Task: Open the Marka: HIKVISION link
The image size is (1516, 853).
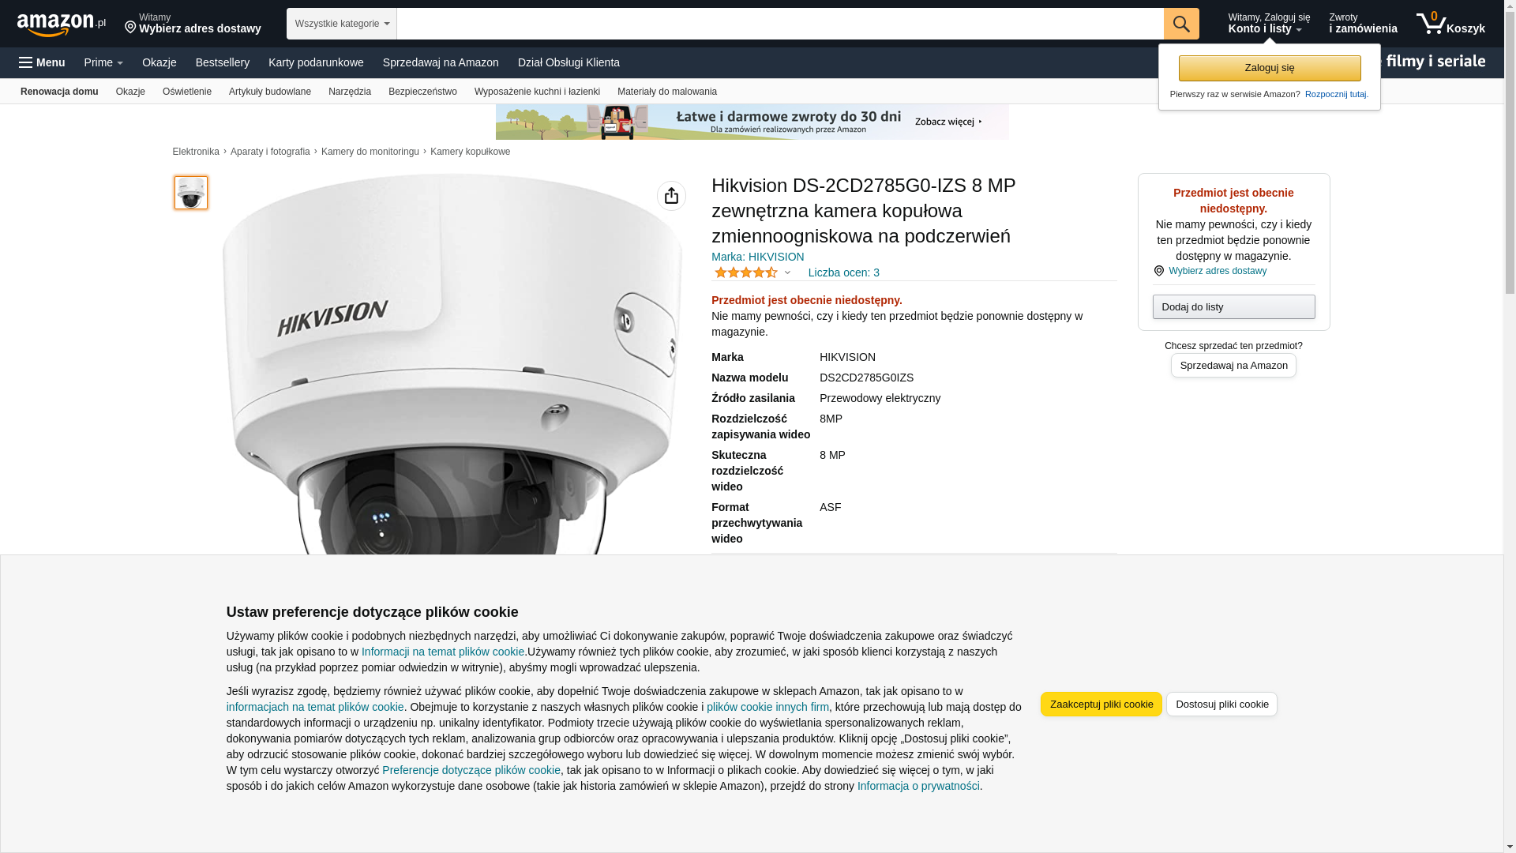Action: pos(758,257)
